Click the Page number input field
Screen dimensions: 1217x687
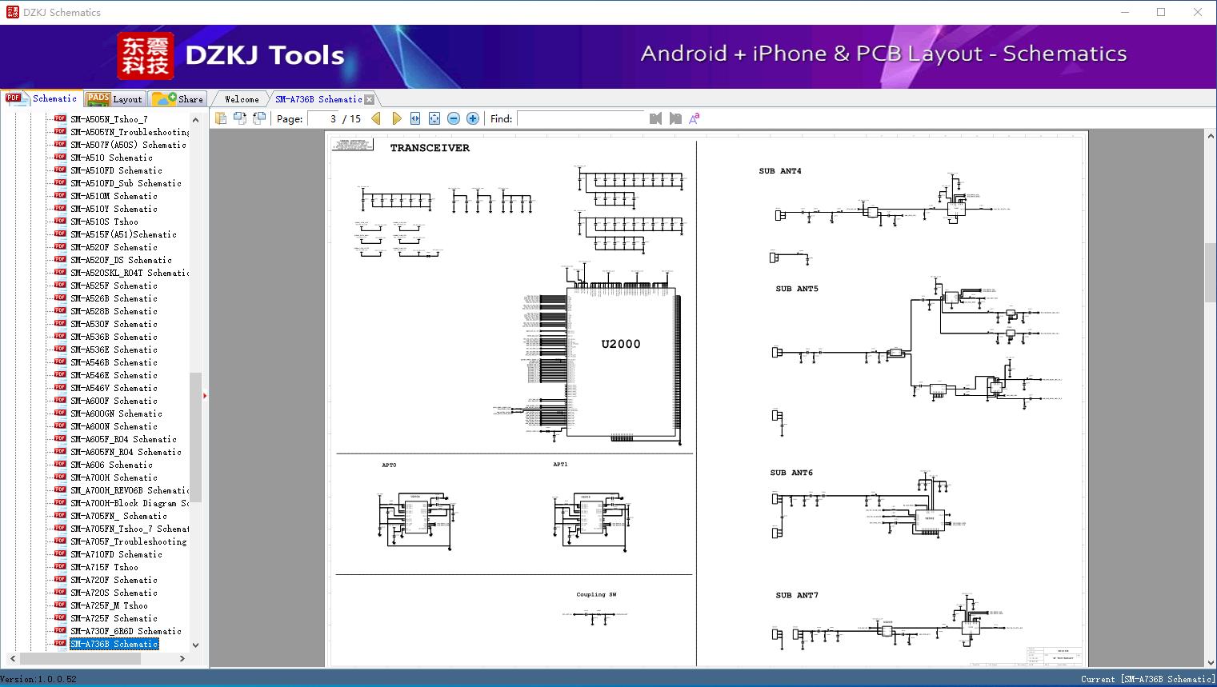coord(323,118)
